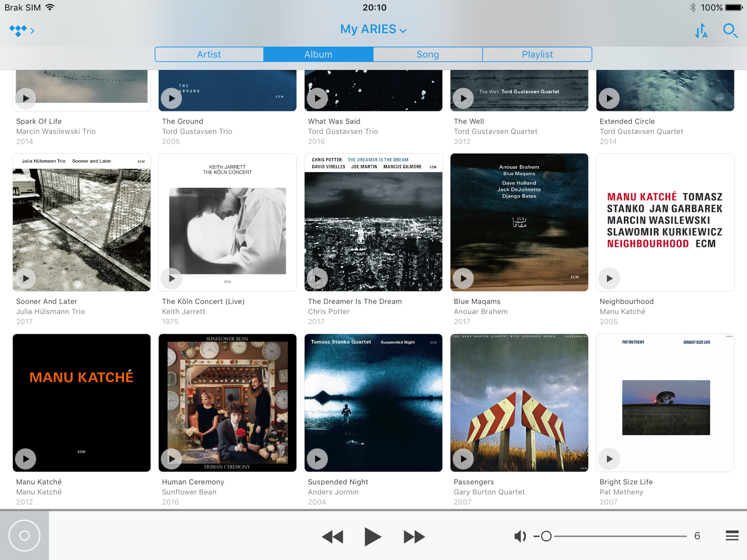Tap the search magnifier icon
747x560 pixels.
coord(730,31)
